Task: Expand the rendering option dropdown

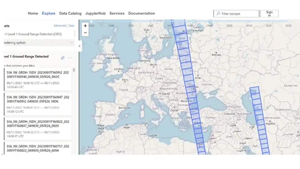Action: click(72, 43)
